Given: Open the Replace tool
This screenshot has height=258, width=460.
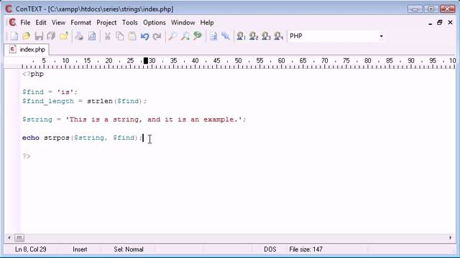Looking at the screenshot, I should click(198, 36).
